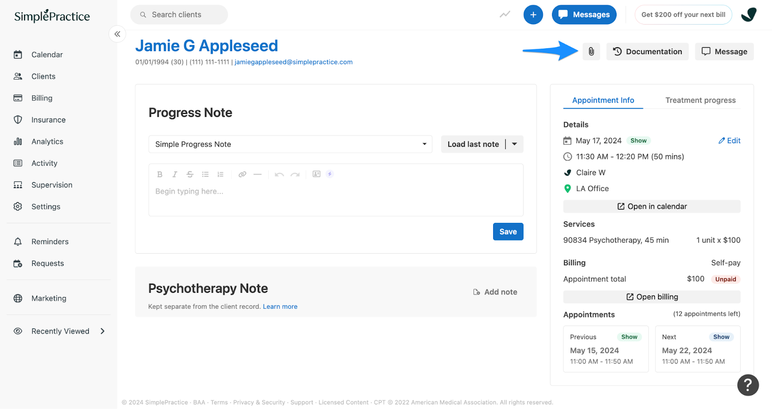Open the help question mark button
772x409 pixels.
748,385
